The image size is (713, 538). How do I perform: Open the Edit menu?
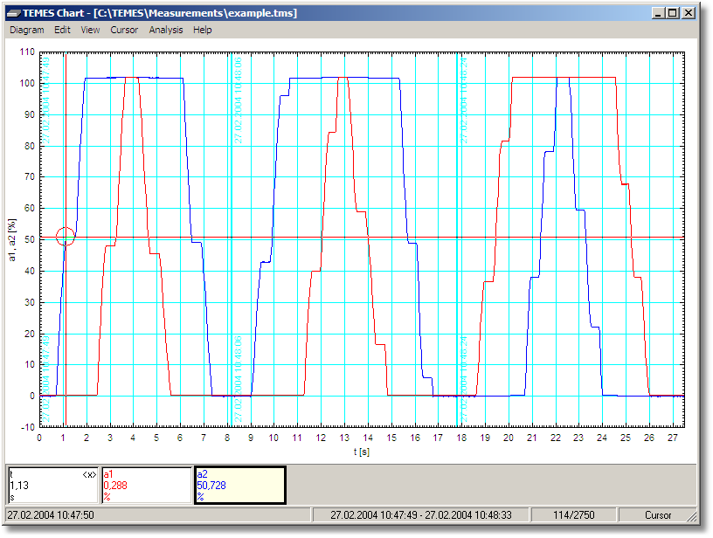pyautogui.click(x=62, y=30)
